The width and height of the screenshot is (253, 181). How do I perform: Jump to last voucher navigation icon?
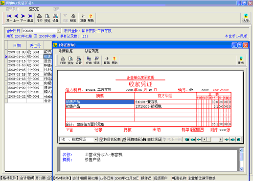pos(238,140)
